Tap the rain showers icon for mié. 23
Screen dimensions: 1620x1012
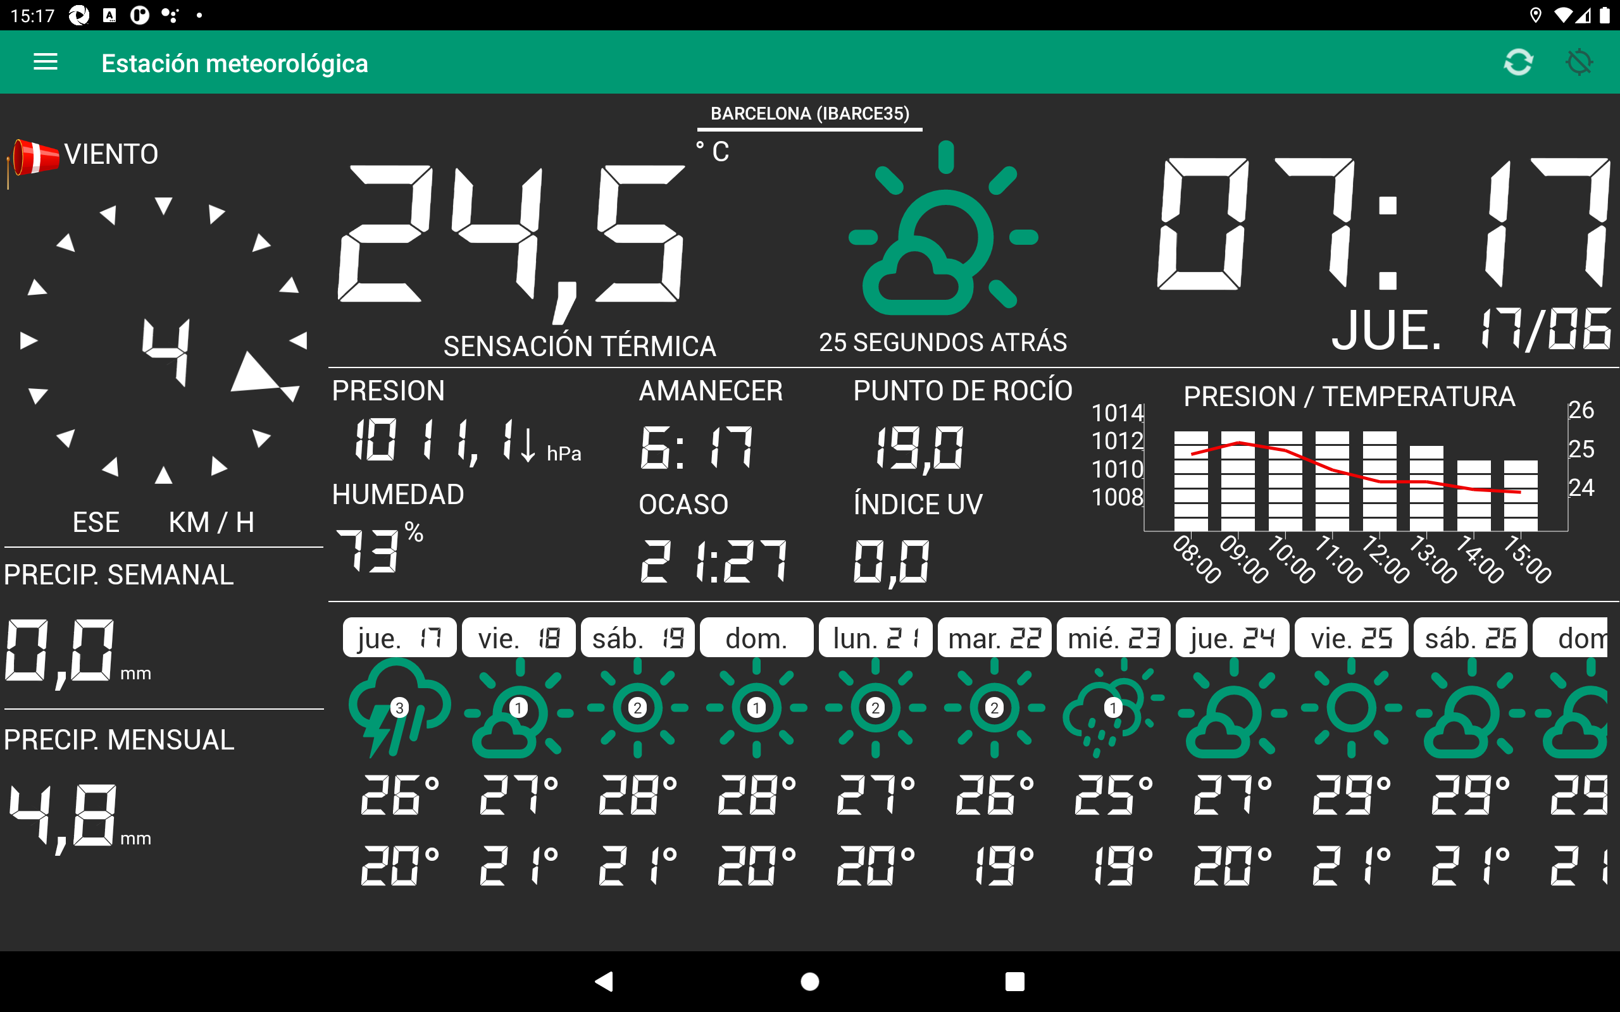[x=1112, y=708]
